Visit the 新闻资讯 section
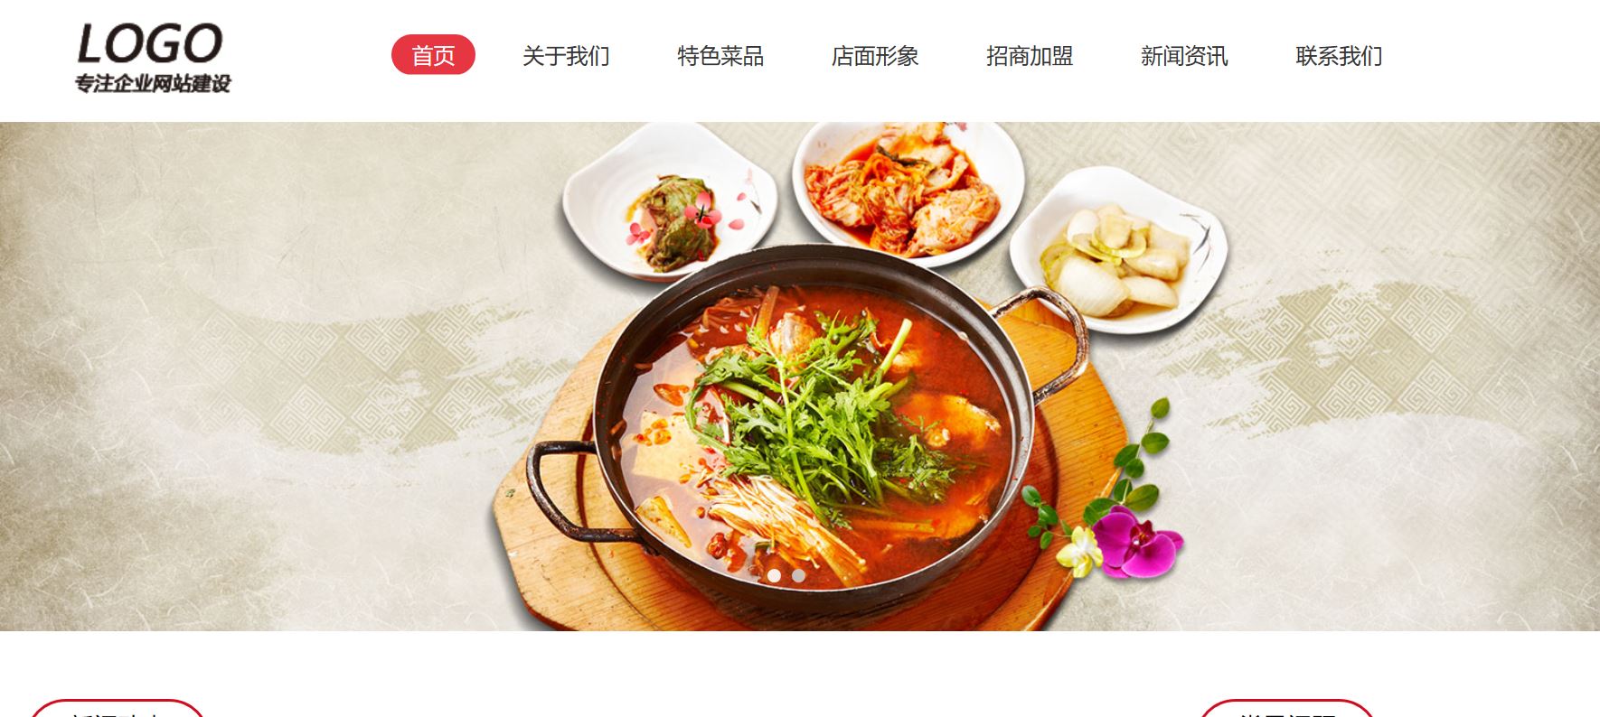 click(1184, 56)
